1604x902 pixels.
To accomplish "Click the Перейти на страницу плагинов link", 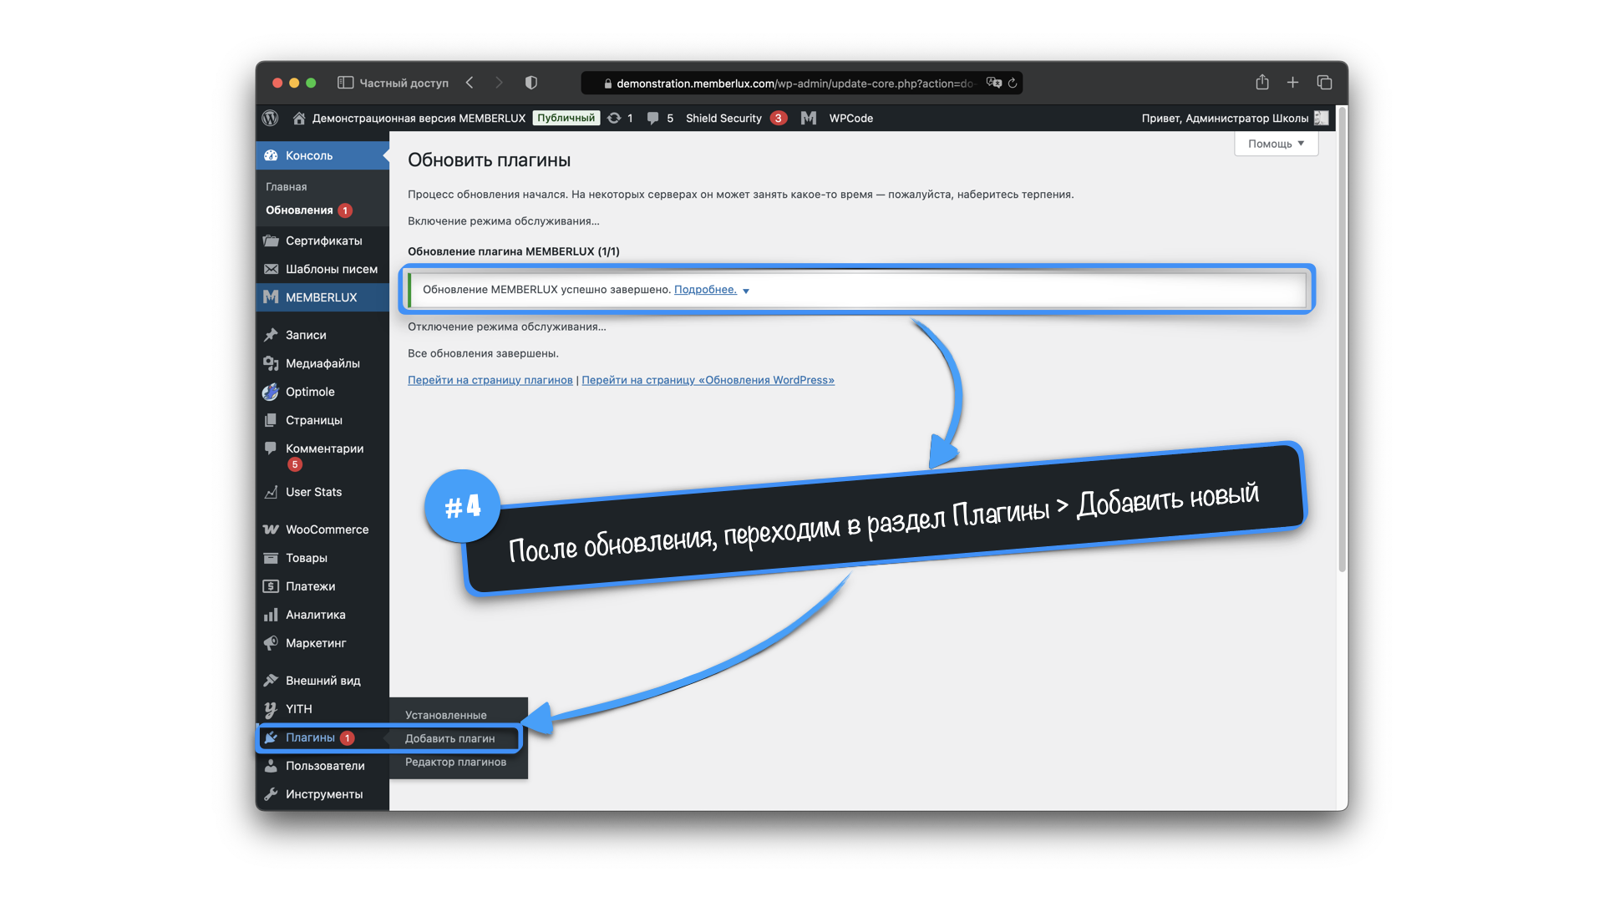I will click(x=490, y=380).
